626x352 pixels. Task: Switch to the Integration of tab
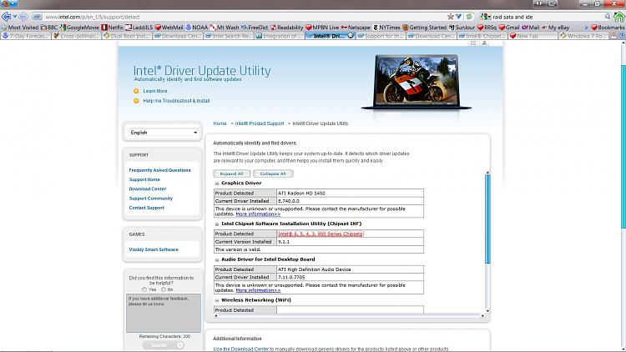click(279, 36)
